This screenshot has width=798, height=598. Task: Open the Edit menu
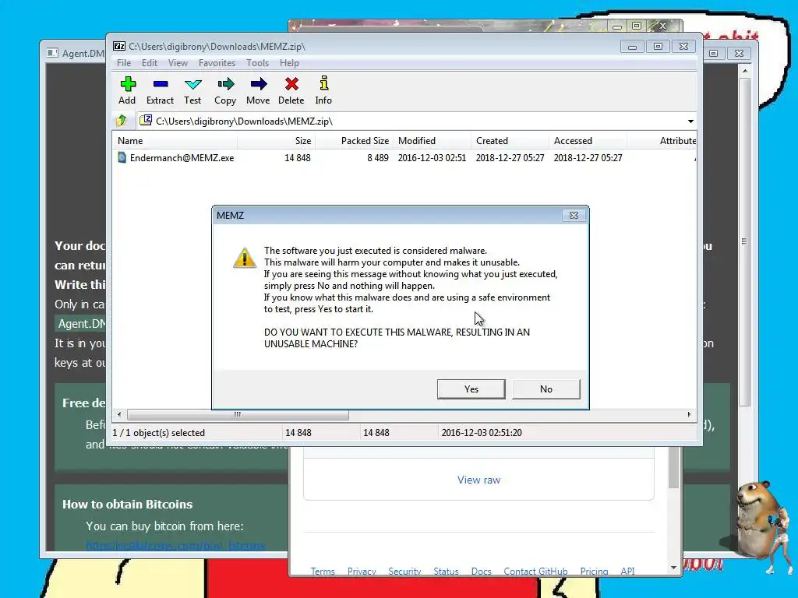(x=149, y=63)
